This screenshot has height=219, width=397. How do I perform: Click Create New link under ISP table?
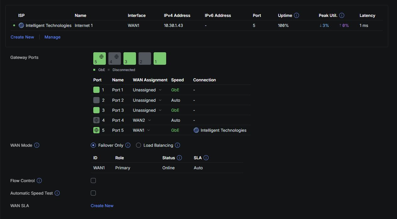point(22,37)
